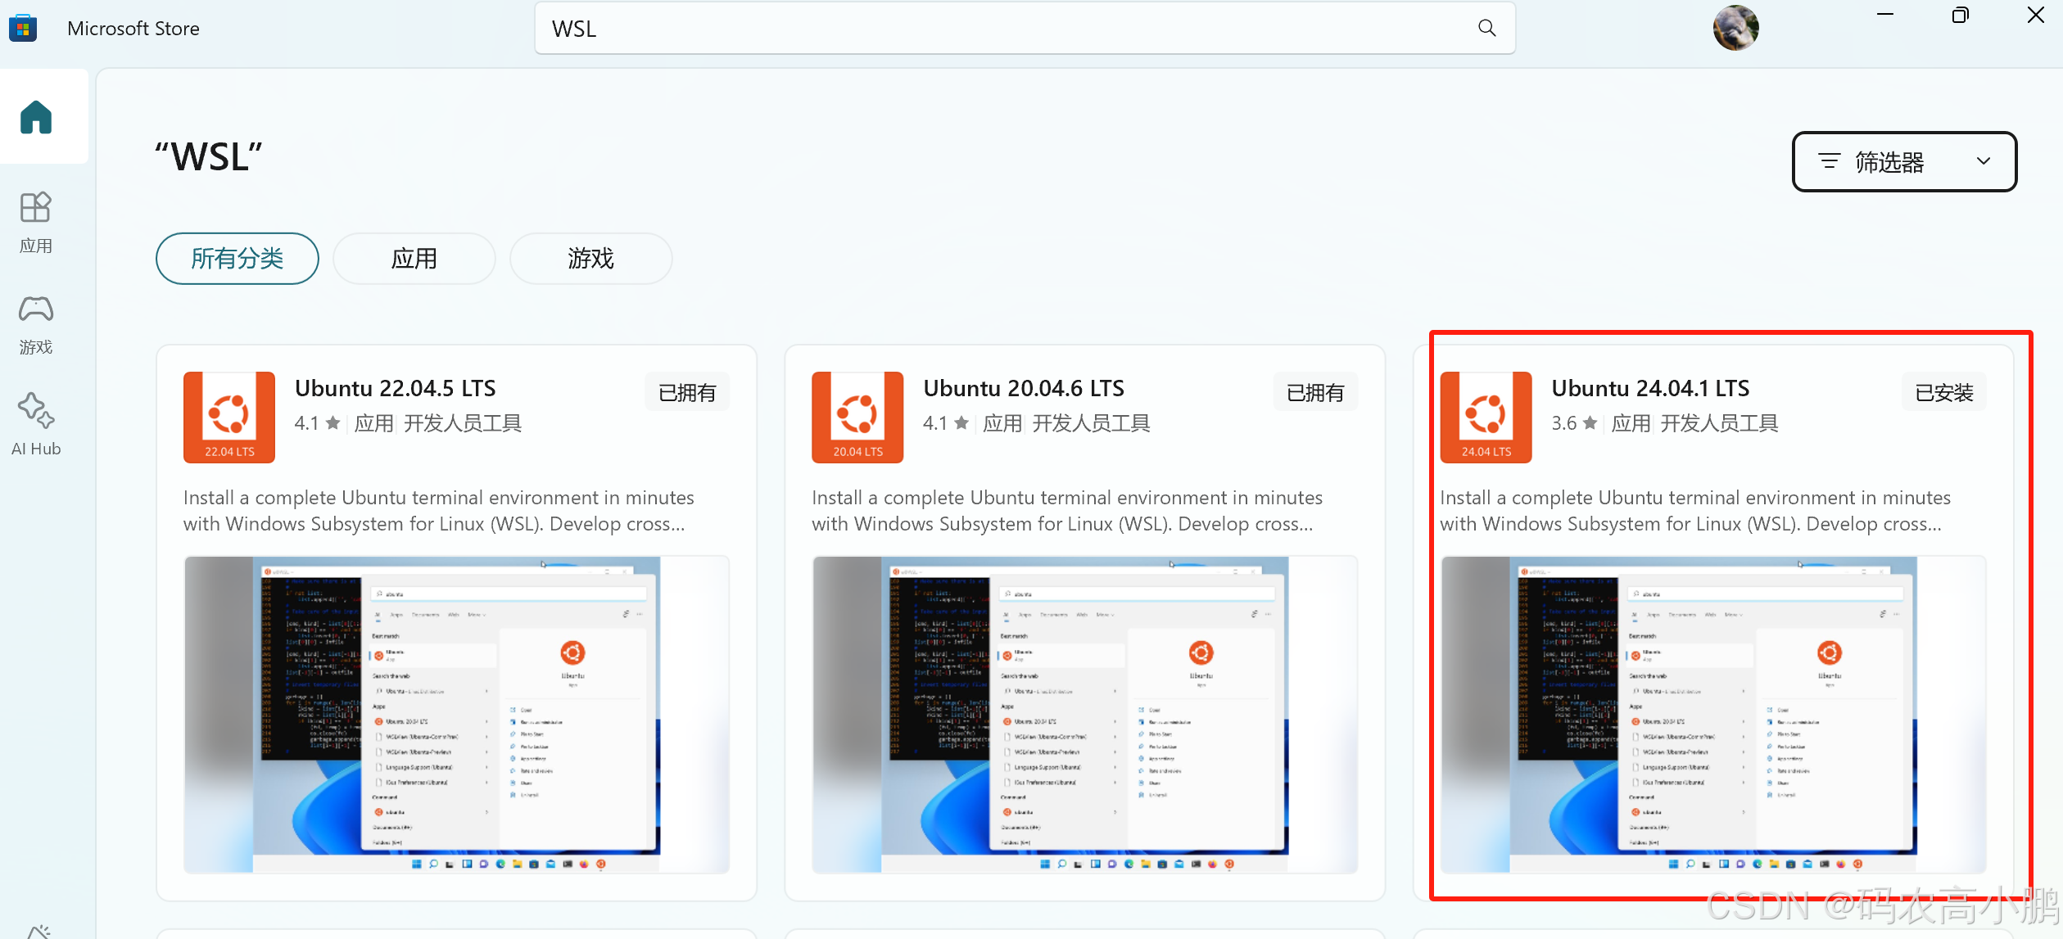Click the search magnifier icon
This screenshot has width=2063, height=939.
(x=1486, y=29)
